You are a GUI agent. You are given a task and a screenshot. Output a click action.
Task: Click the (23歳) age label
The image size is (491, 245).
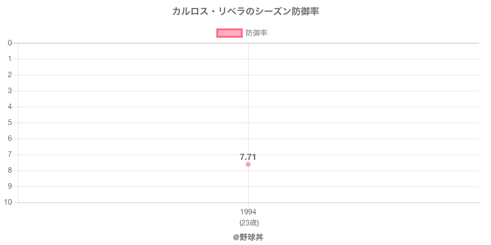tap(249, 223)
